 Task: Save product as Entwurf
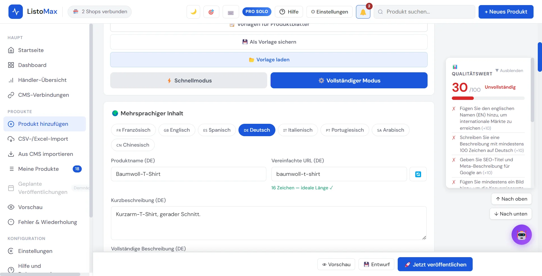point(376,264)
